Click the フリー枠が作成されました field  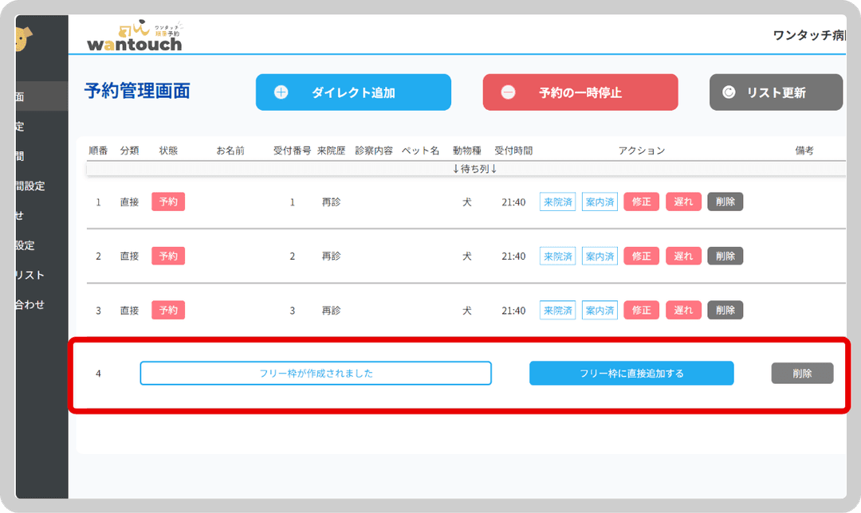point(316,373)
